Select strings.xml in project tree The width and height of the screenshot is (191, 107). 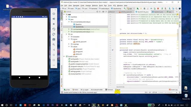(x=79, y=51)
